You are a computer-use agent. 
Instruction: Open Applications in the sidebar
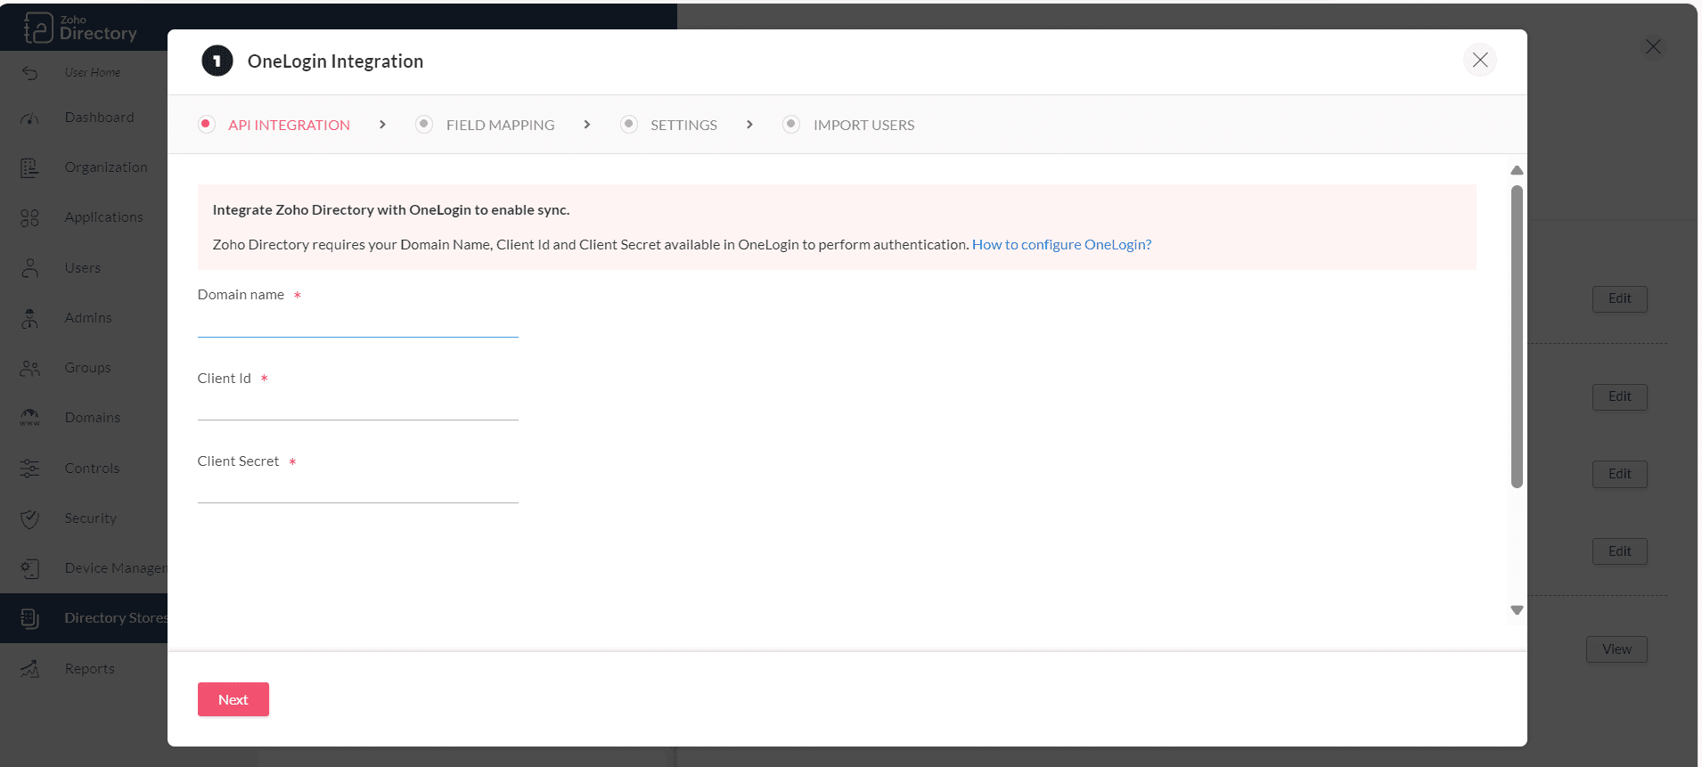pos(103,217)
